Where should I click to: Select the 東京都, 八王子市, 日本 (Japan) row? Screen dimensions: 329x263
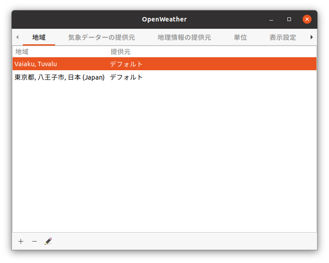coord(165,77)
